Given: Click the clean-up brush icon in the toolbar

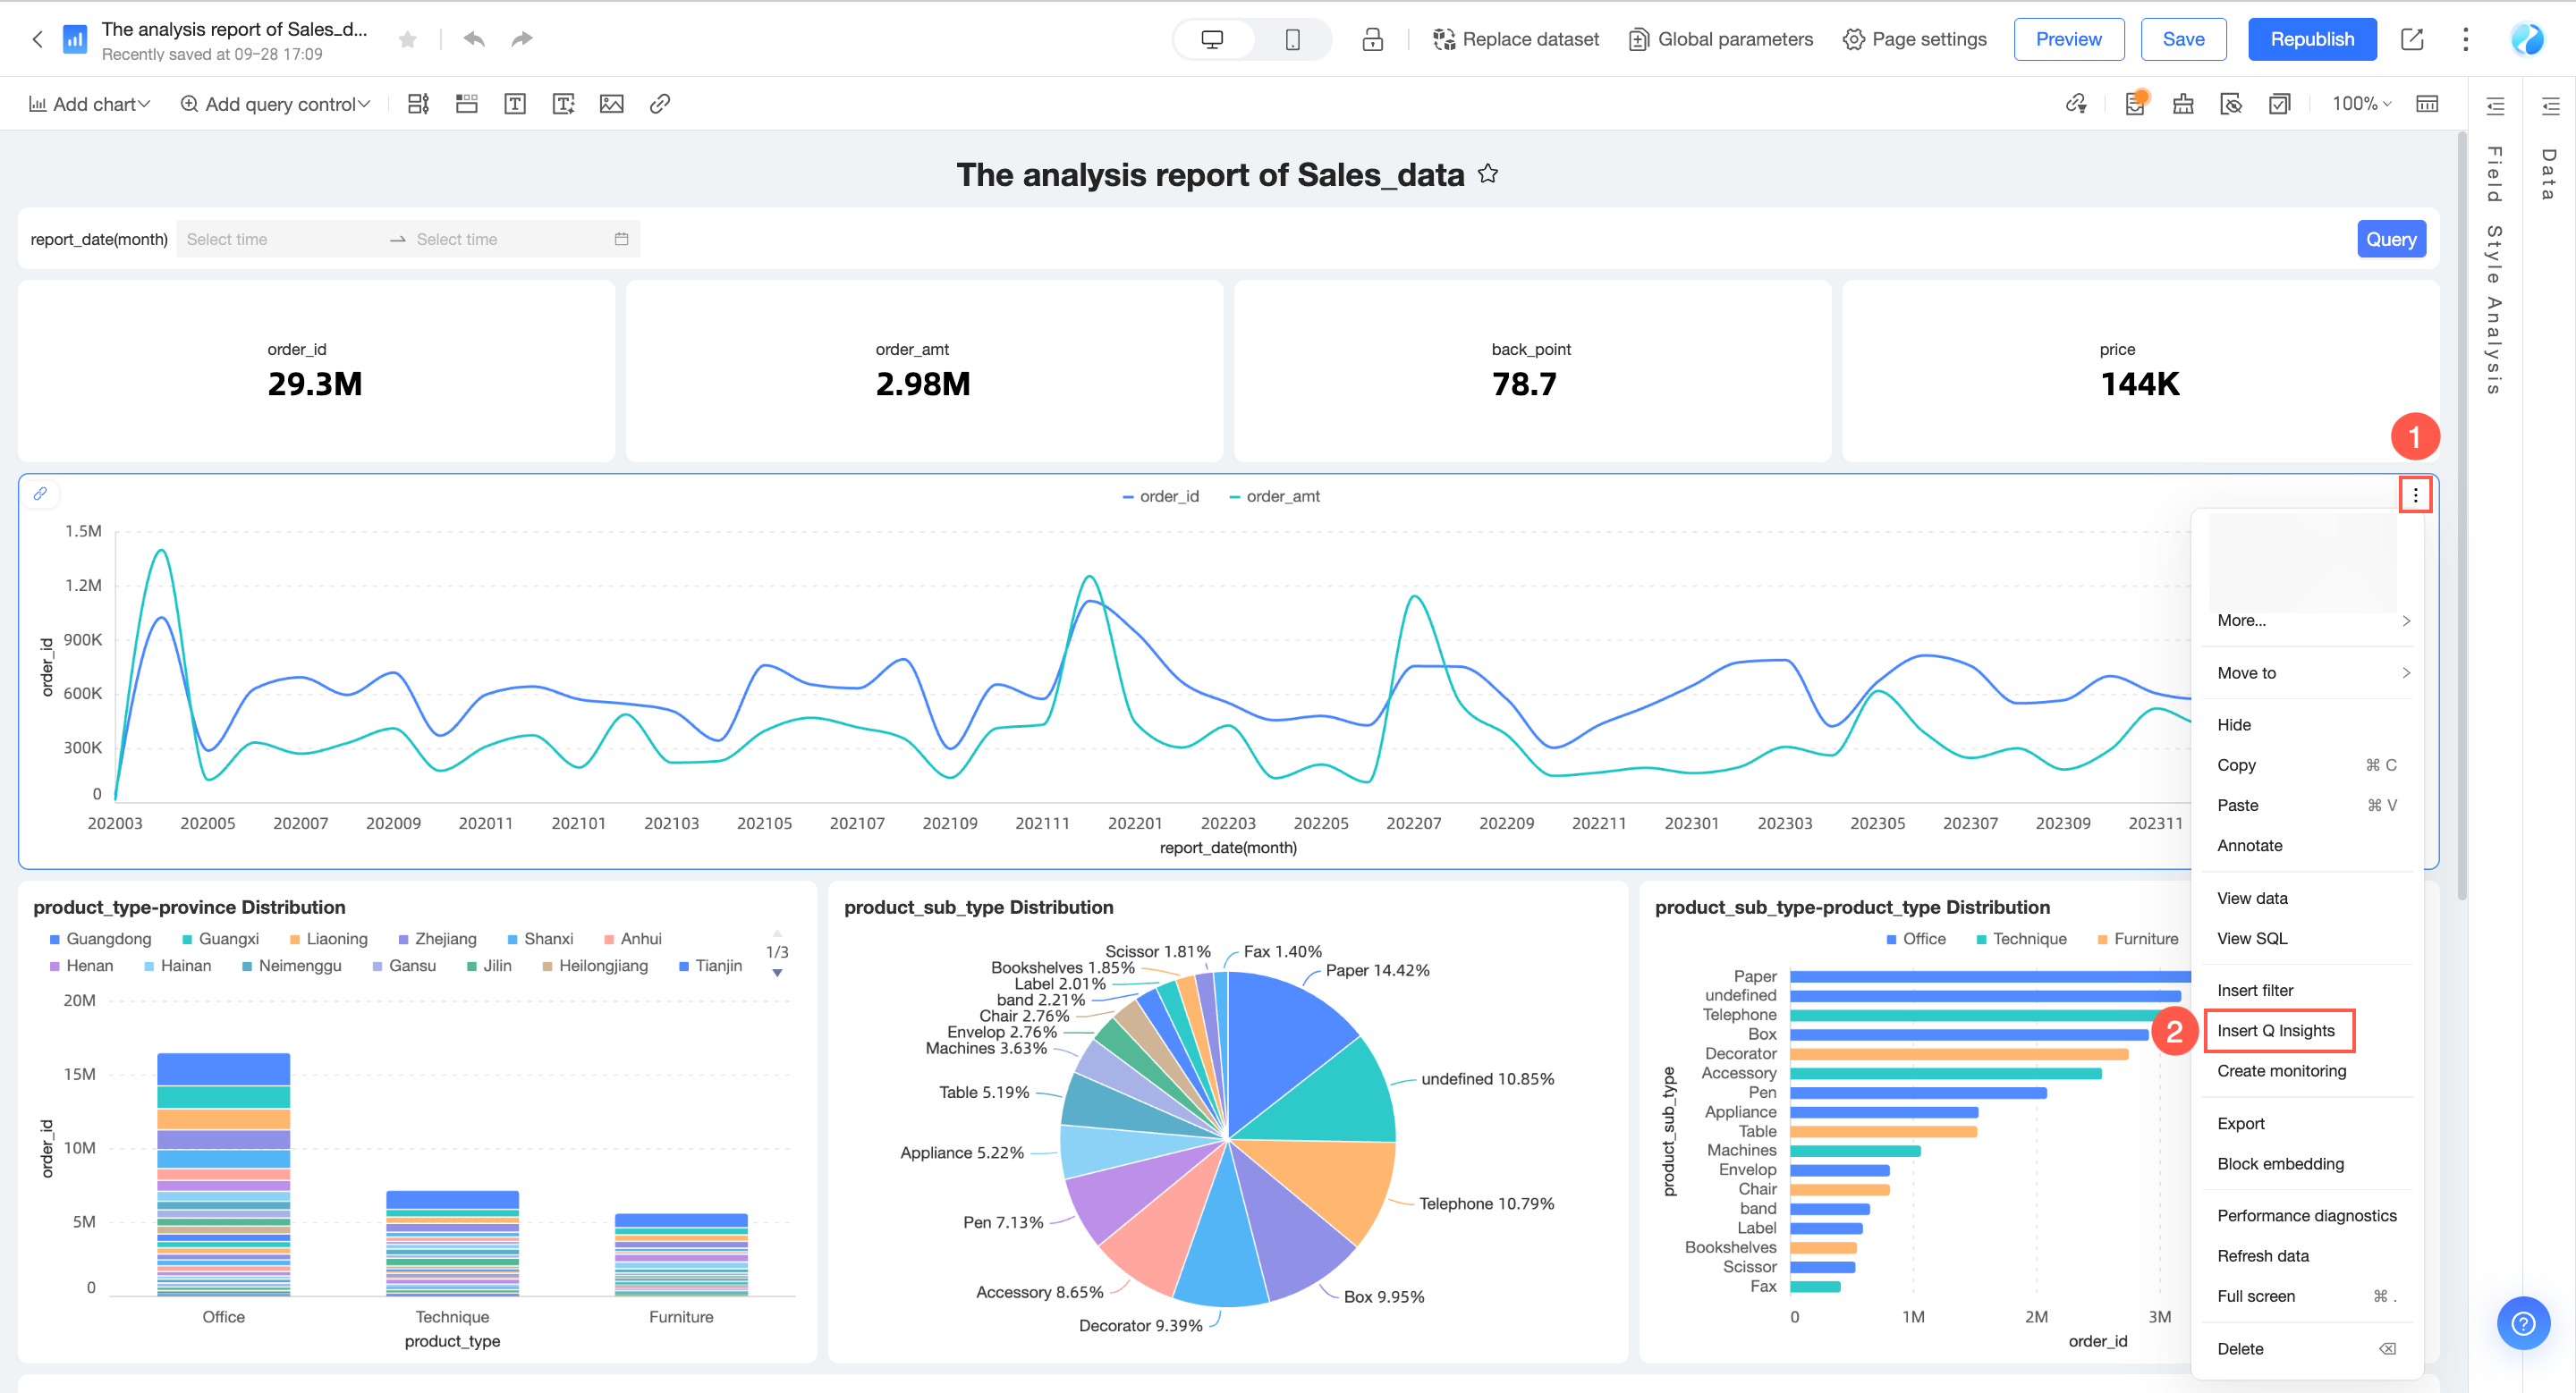Looking at the screenshot, I should click(x=2183, y=103).
